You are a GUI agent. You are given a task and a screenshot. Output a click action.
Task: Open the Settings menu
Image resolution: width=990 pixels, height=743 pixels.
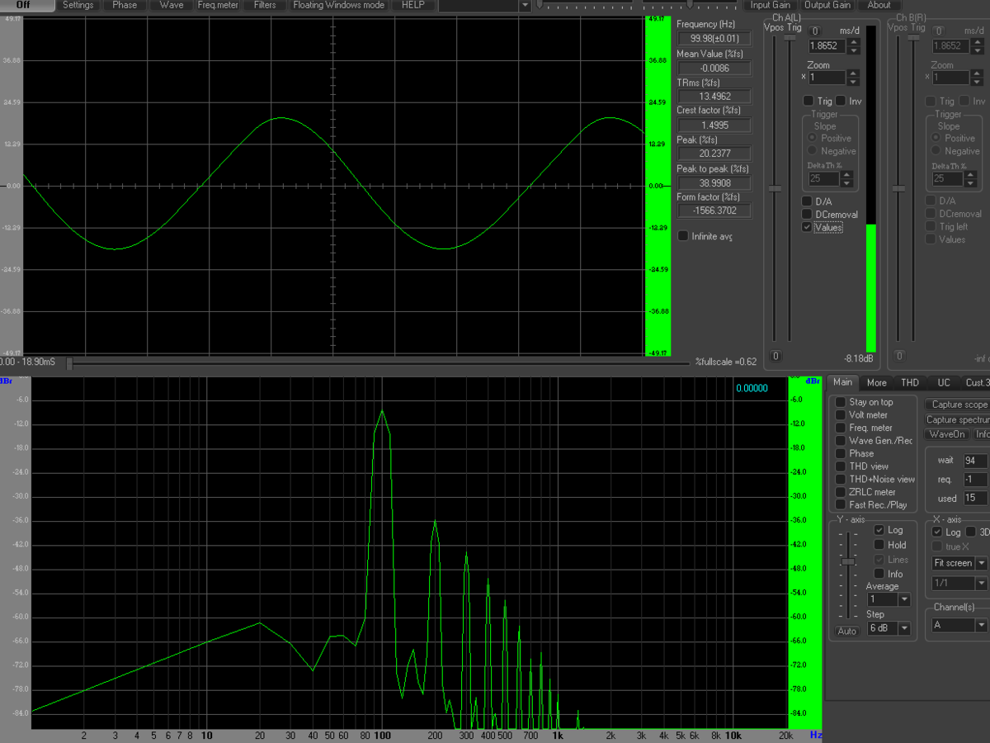(x=78, y=5)
